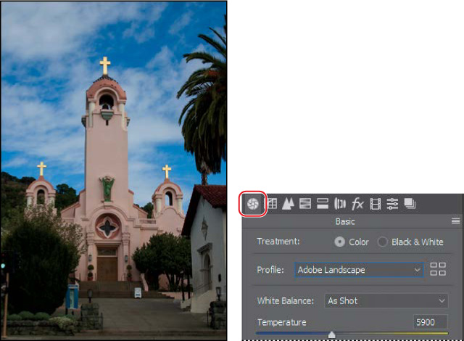Click the White Balance label
The width and height of the screenshot is (464, 341).
285,301
